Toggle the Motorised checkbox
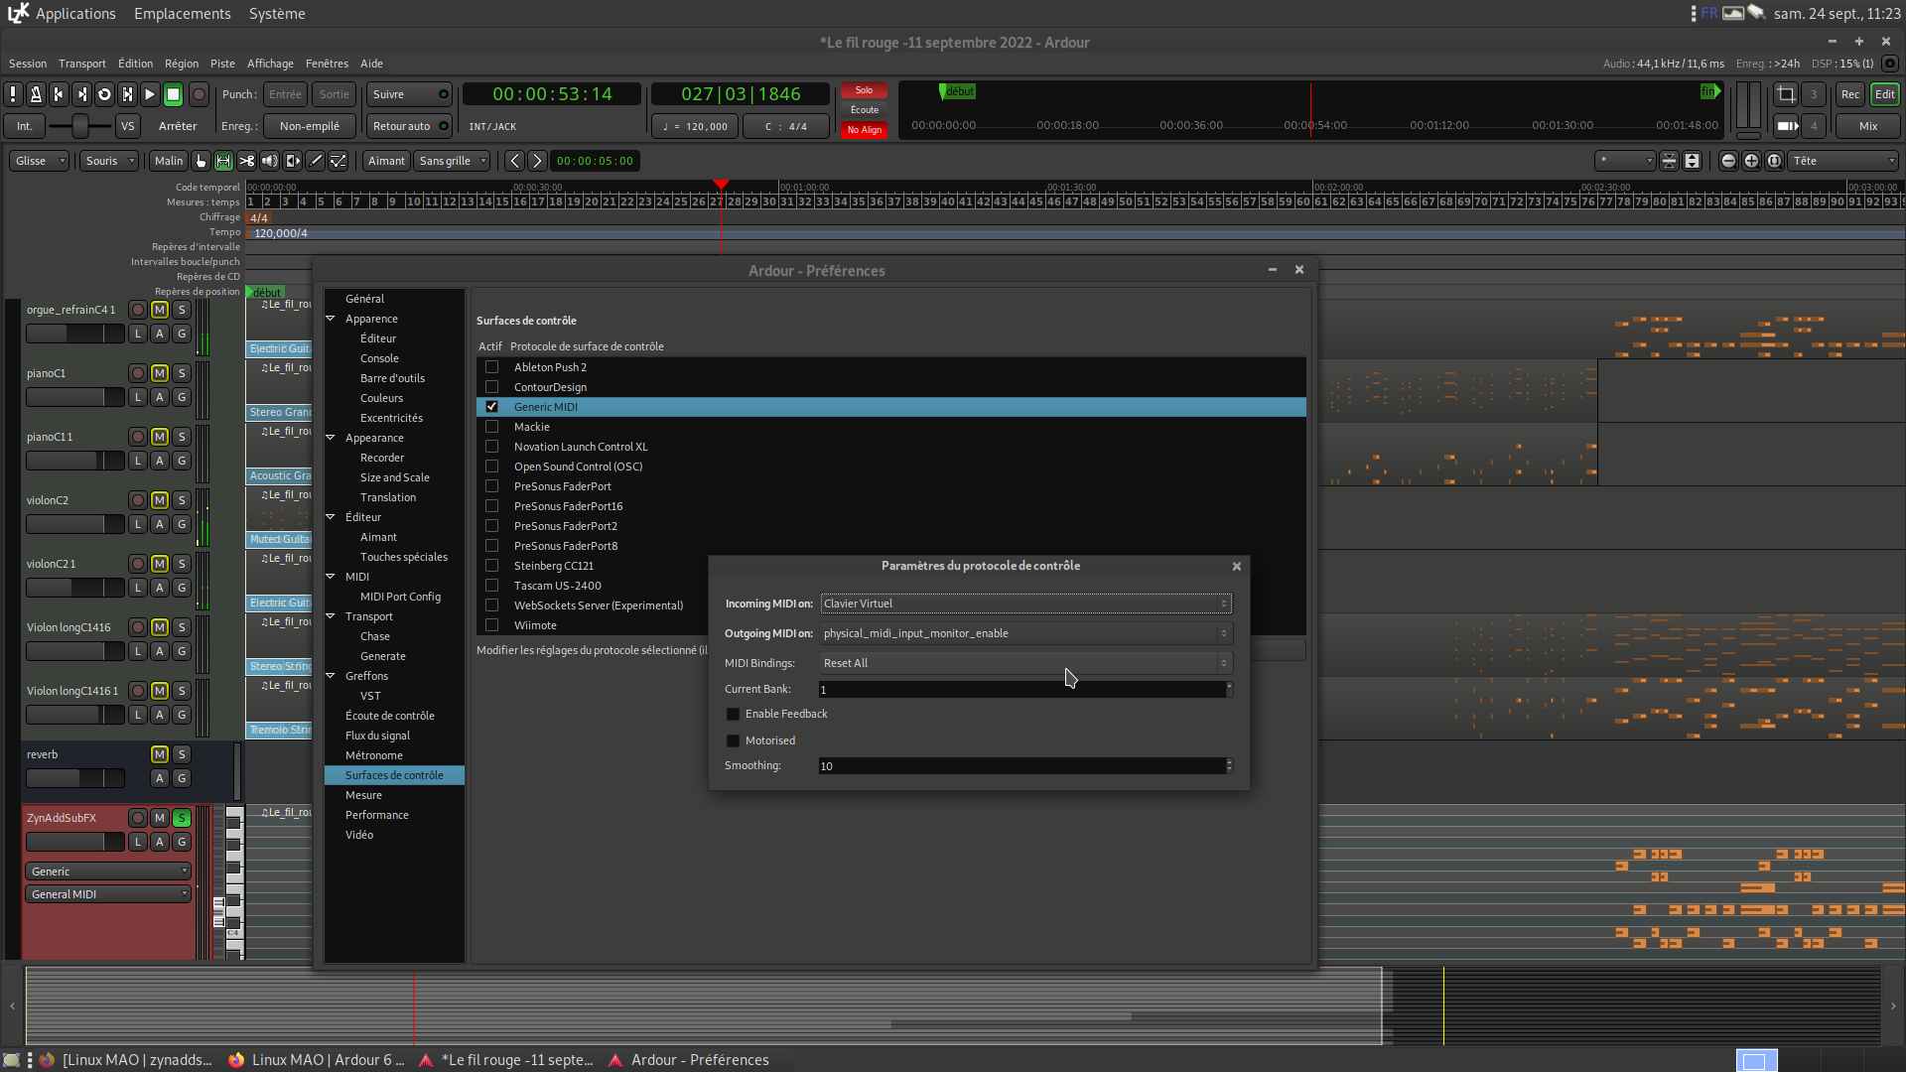This screenshot has width=1906, height=1072. pyautogui.click(x=734, y=741)
